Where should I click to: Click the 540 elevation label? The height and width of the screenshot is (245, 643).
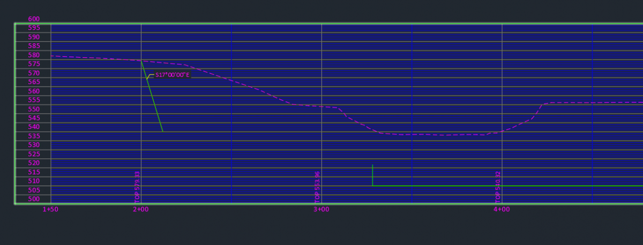click(34, 127)
